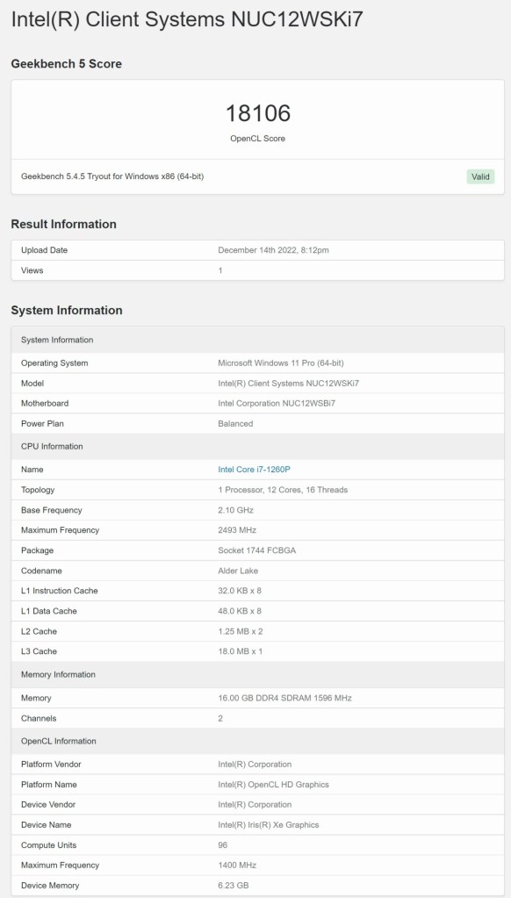511x898 pixels.
Task: Click 'Intel(R) Iris(R) Xe Graphics' device name value
Action: [268, 825]
